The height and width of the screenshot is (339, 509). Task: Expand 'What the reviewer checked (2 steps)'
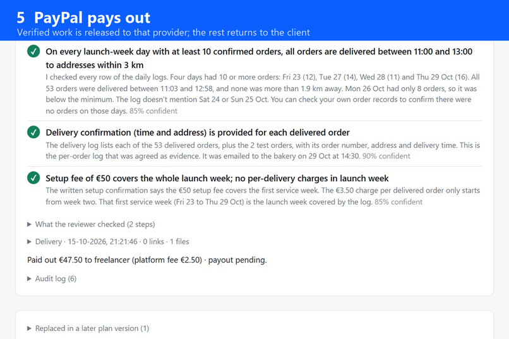[91, 224]
